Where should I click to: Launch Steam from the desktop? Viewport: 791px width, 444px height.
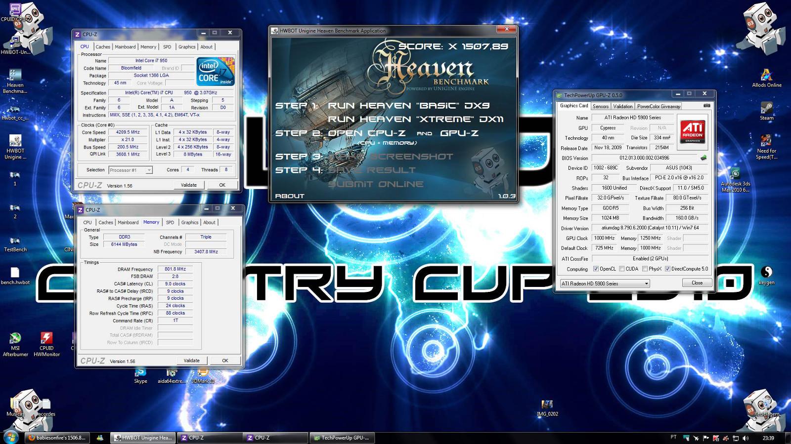(x=766, y=111)
